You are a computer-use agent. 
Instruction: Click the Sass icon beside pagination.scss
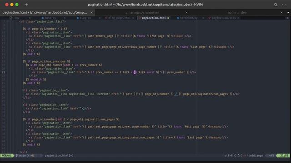point(210,18)
